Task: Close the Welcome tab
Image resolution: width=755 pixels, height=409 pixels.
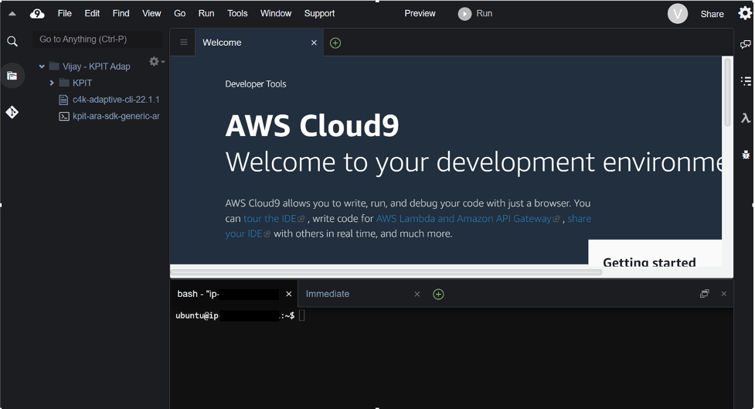Action: point(314,43)
